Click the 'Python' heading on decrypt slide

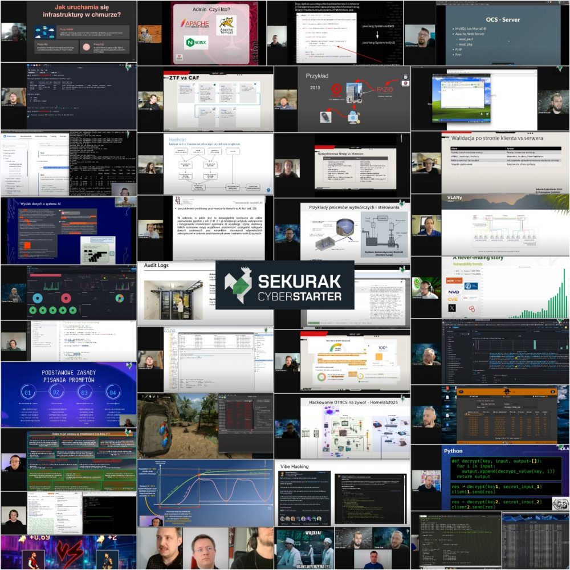pos(453,451)
